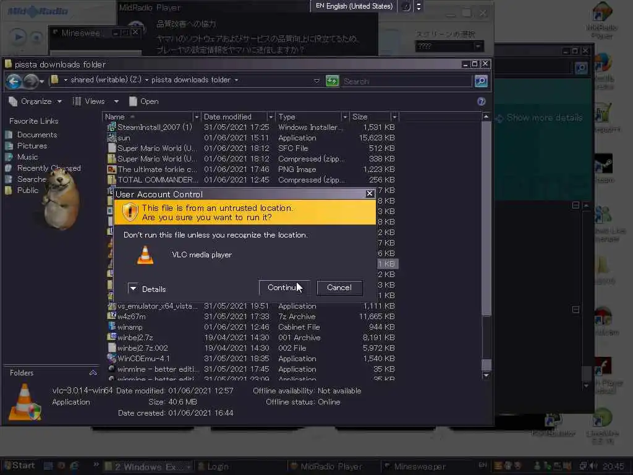
Task: Go forward with the Explorer forward arrow
Action: click(30, 81)
